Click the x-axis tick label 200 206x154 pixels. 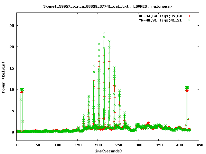(98, 145)
